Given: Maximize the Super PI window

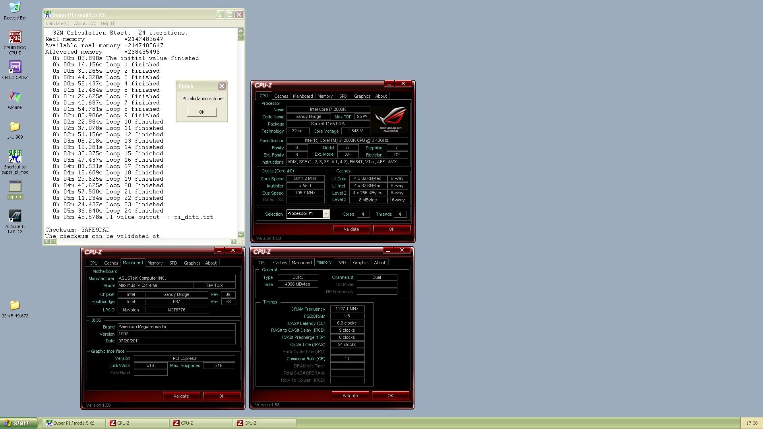Looking at the screenshot, I should (230, 15).
